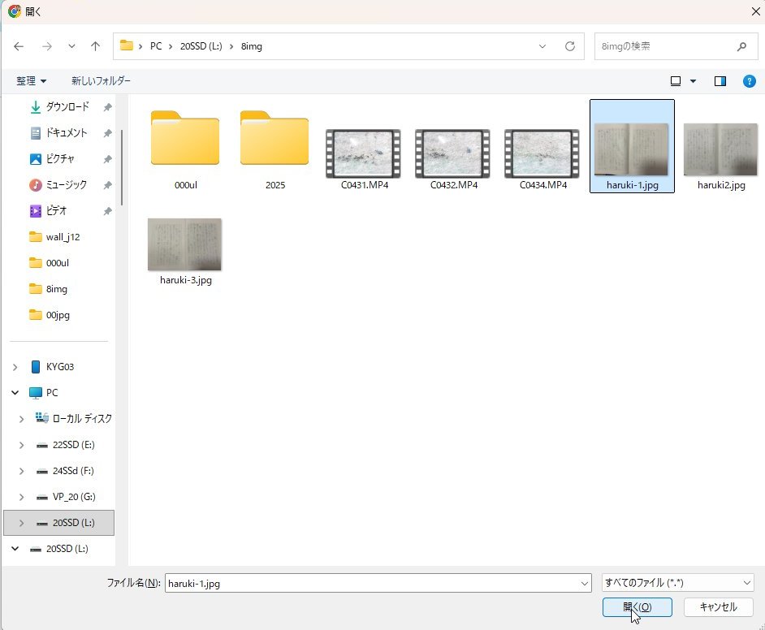Click the Back navigation arrow
Screen dimensions: 765x630
click(x=19, y=46)
